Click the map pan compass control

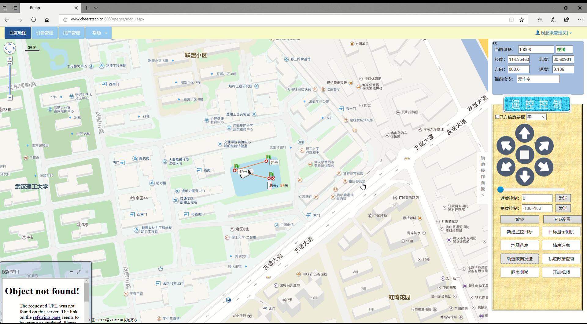click(9, 48)
